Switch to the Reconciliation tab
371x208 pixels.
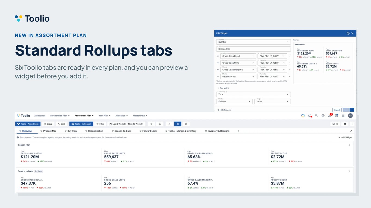click(x=94, y=131)
